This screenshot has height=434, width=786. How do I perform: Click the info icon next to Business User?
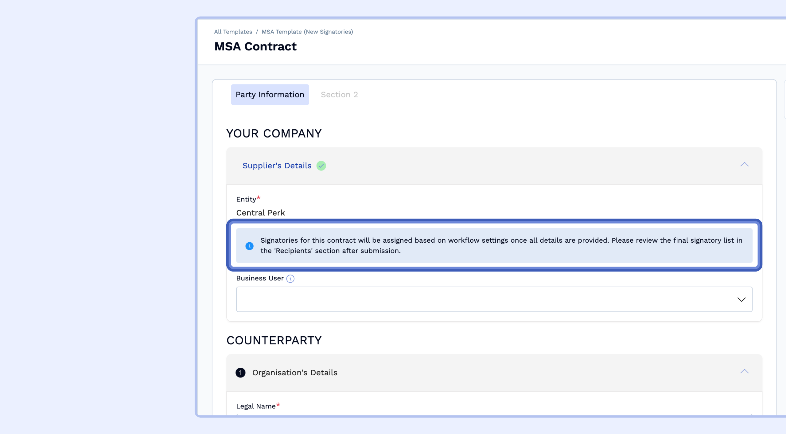point(290,279)
